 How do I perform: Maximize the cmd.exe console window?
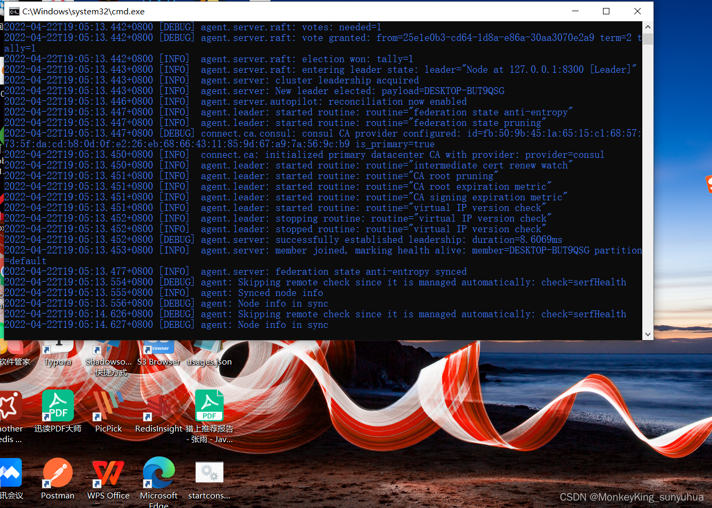click(x=606, y=11)
